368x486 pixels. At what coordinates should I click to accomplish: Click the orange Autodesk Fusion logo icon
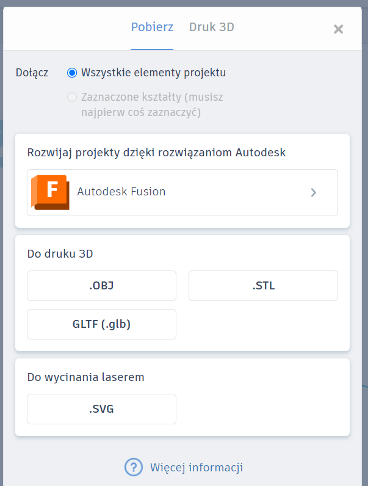pos(50,192)
